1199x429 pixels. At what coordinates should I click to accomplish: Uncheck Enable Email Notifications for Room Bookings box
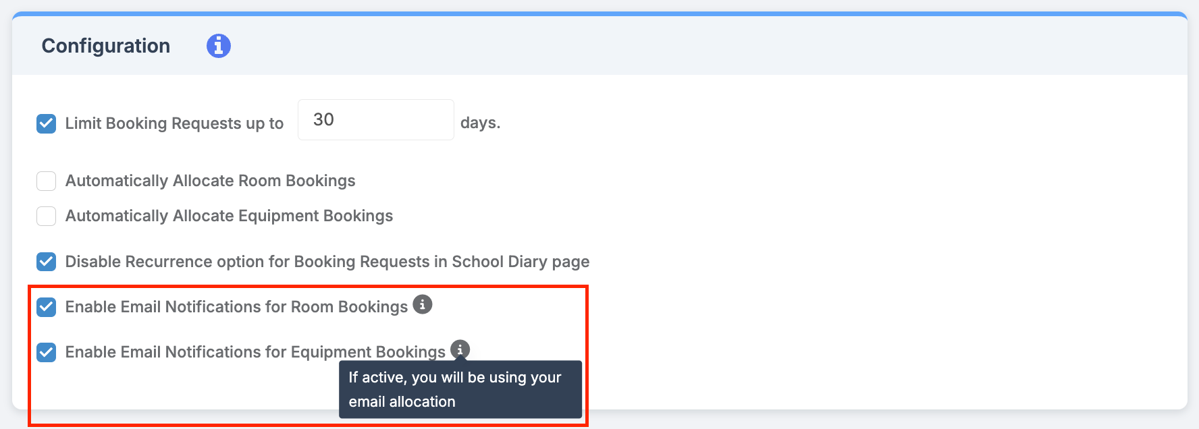click(46, 307)
